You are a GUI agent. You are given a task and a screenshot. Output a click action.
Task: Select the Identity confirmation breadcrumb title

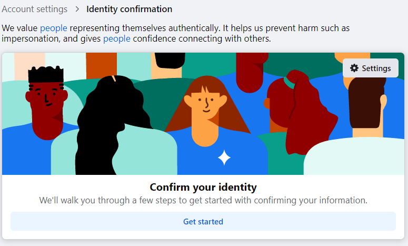pos(130,9)
